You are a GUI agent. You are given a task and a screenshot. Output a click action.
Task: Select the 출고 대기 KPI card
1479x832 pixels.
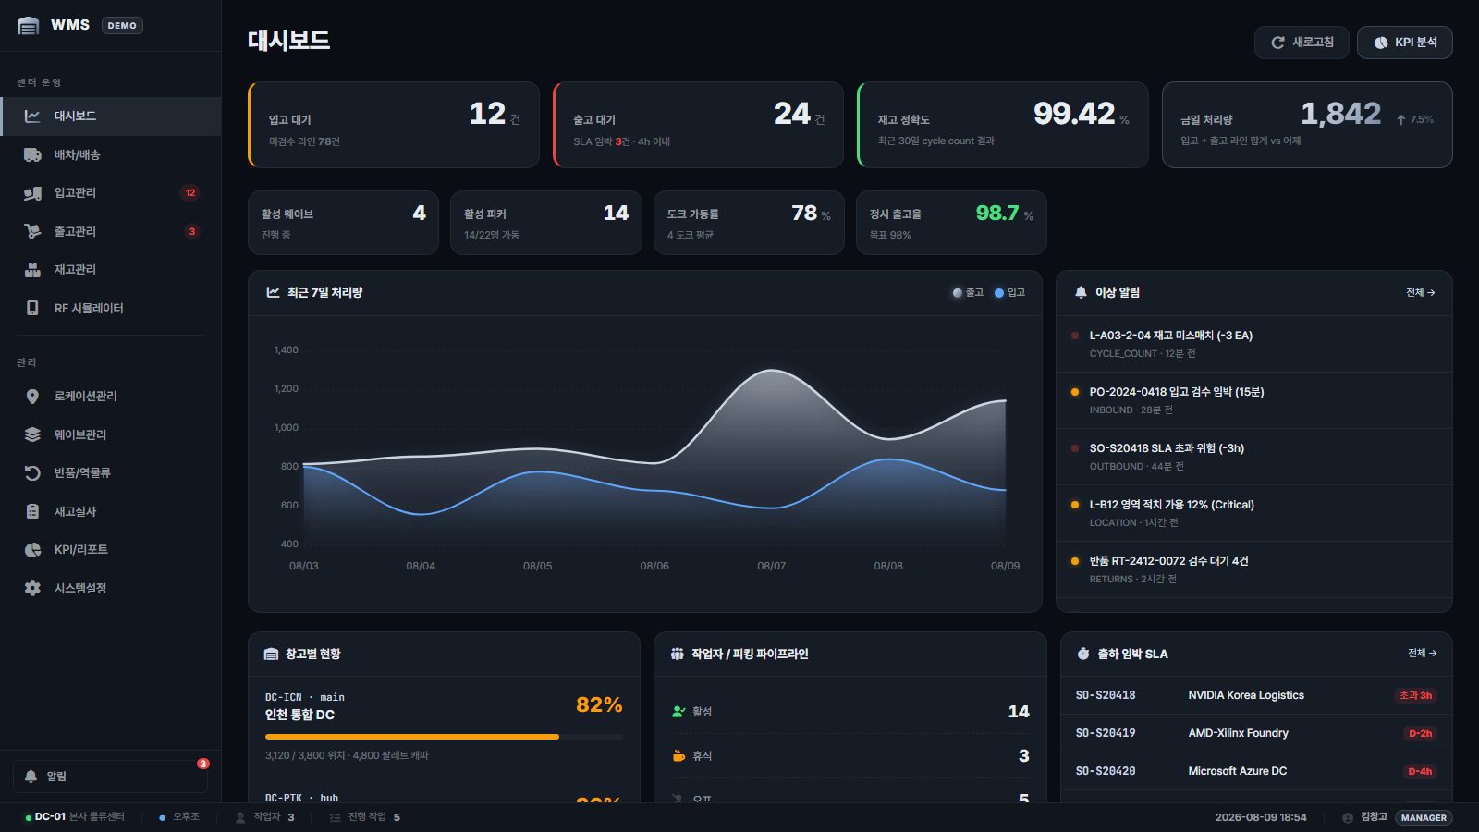click(698, 125)
